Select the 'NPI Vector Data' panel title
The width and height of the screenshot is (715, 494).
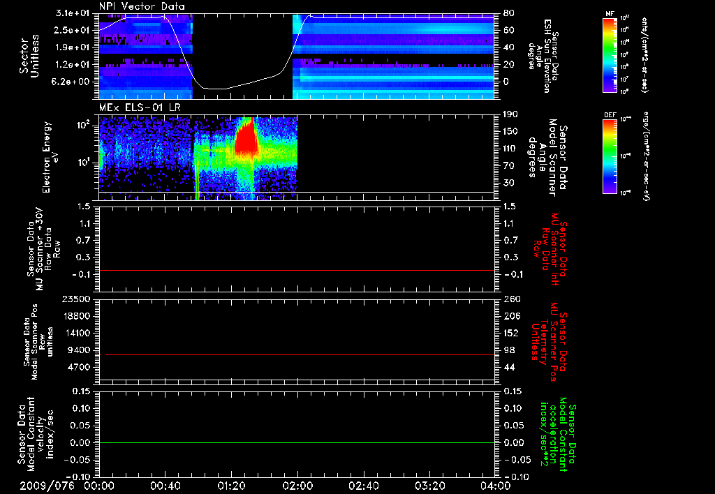tap(142, 6)
